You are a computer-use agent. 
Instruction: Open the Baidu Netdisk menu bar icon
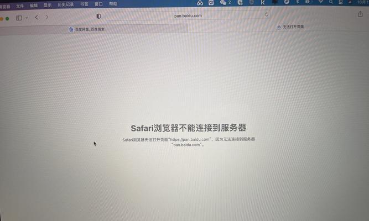pyautogui.click(x=200, y=3)
